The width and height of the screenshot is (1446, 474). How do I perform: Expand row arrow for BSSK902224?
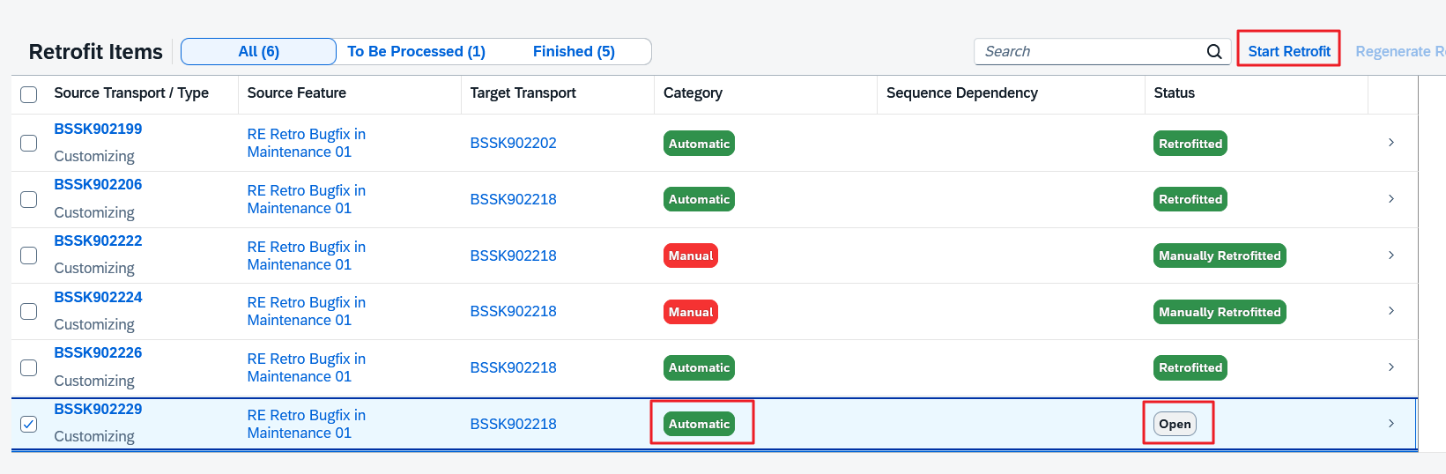(x=1390, y=311)
